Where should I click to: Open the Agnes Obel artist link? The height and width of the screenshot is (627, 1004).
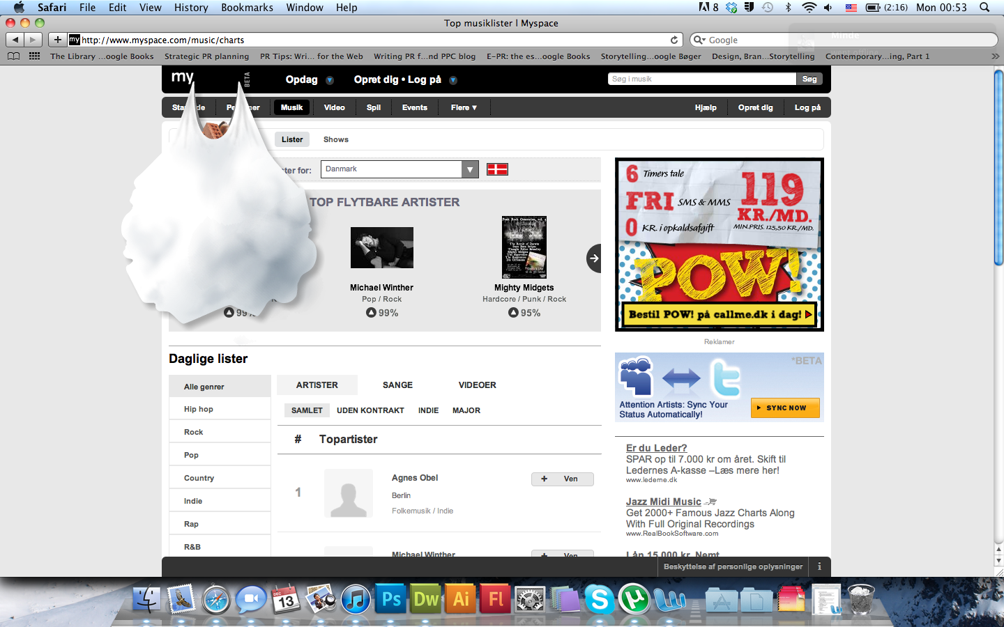tap(415, 477)
